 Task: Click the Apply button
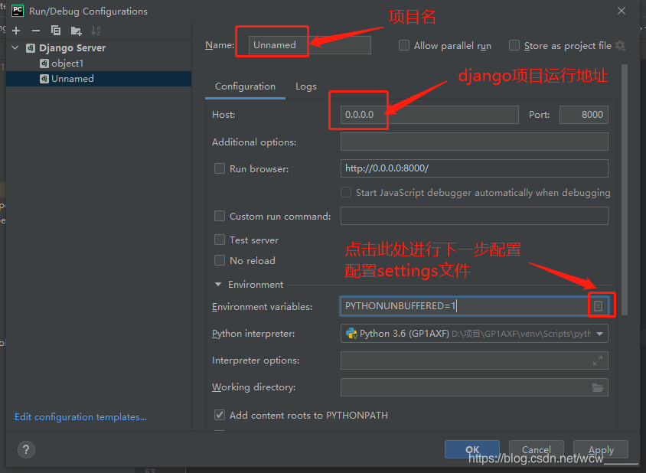601,449
